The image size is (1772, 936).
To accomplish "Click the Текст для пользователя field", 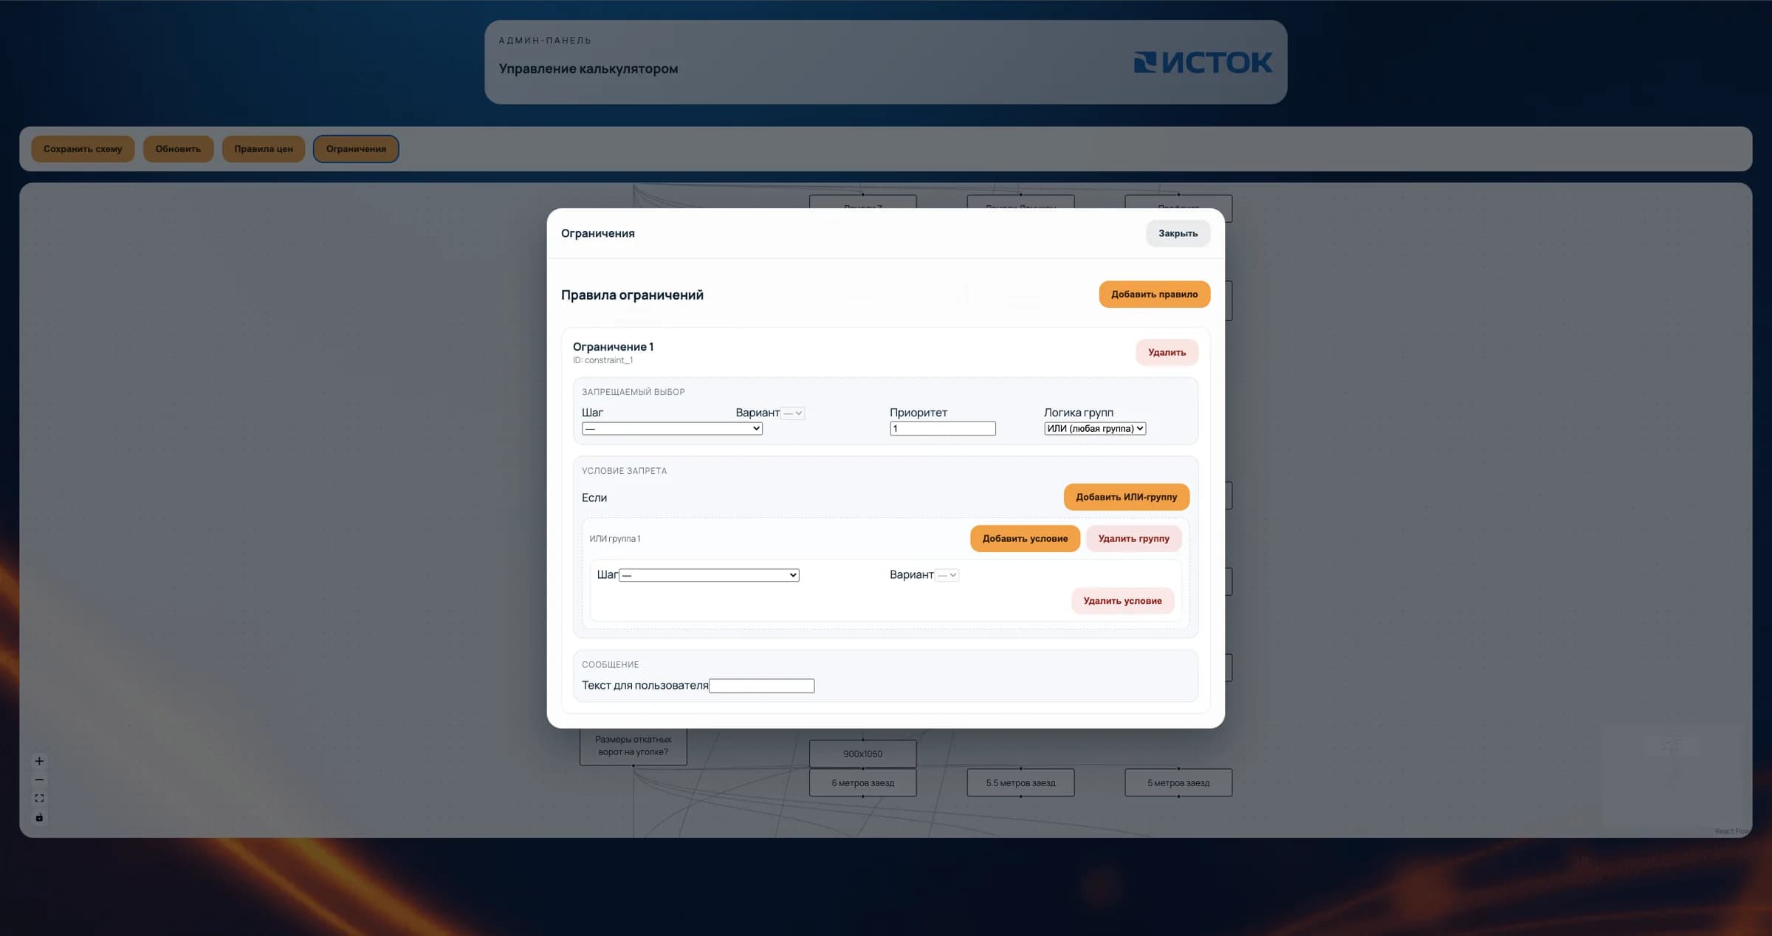I will 761,686.
